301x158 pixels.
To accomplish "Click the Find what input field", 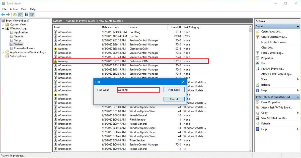I will click(x=138, y=89).
